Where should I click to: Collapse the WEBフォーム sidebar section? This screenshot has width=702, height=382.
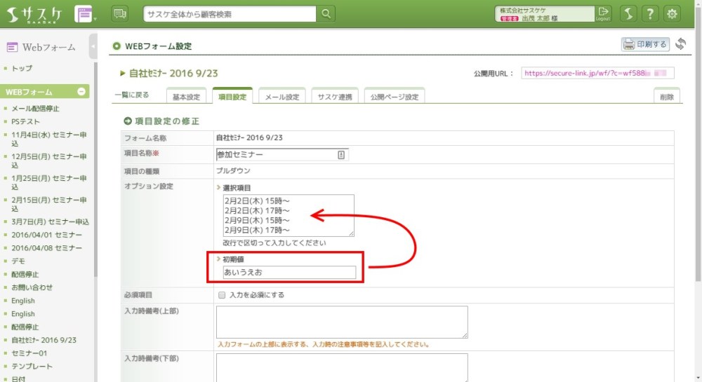81,92
